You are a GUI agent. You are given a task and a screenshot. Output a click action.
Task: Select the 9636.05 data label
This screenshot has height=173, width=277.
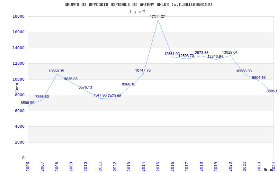(71, 79)
